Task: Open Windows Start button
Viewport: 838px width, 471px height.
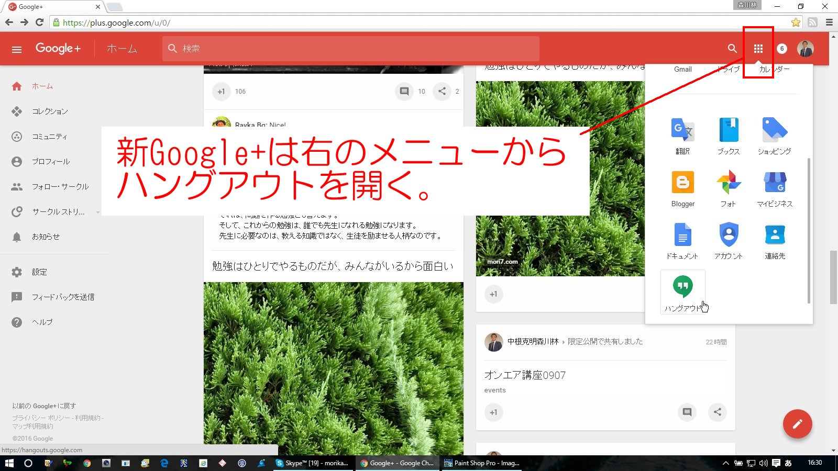Action: click(9, 463)
